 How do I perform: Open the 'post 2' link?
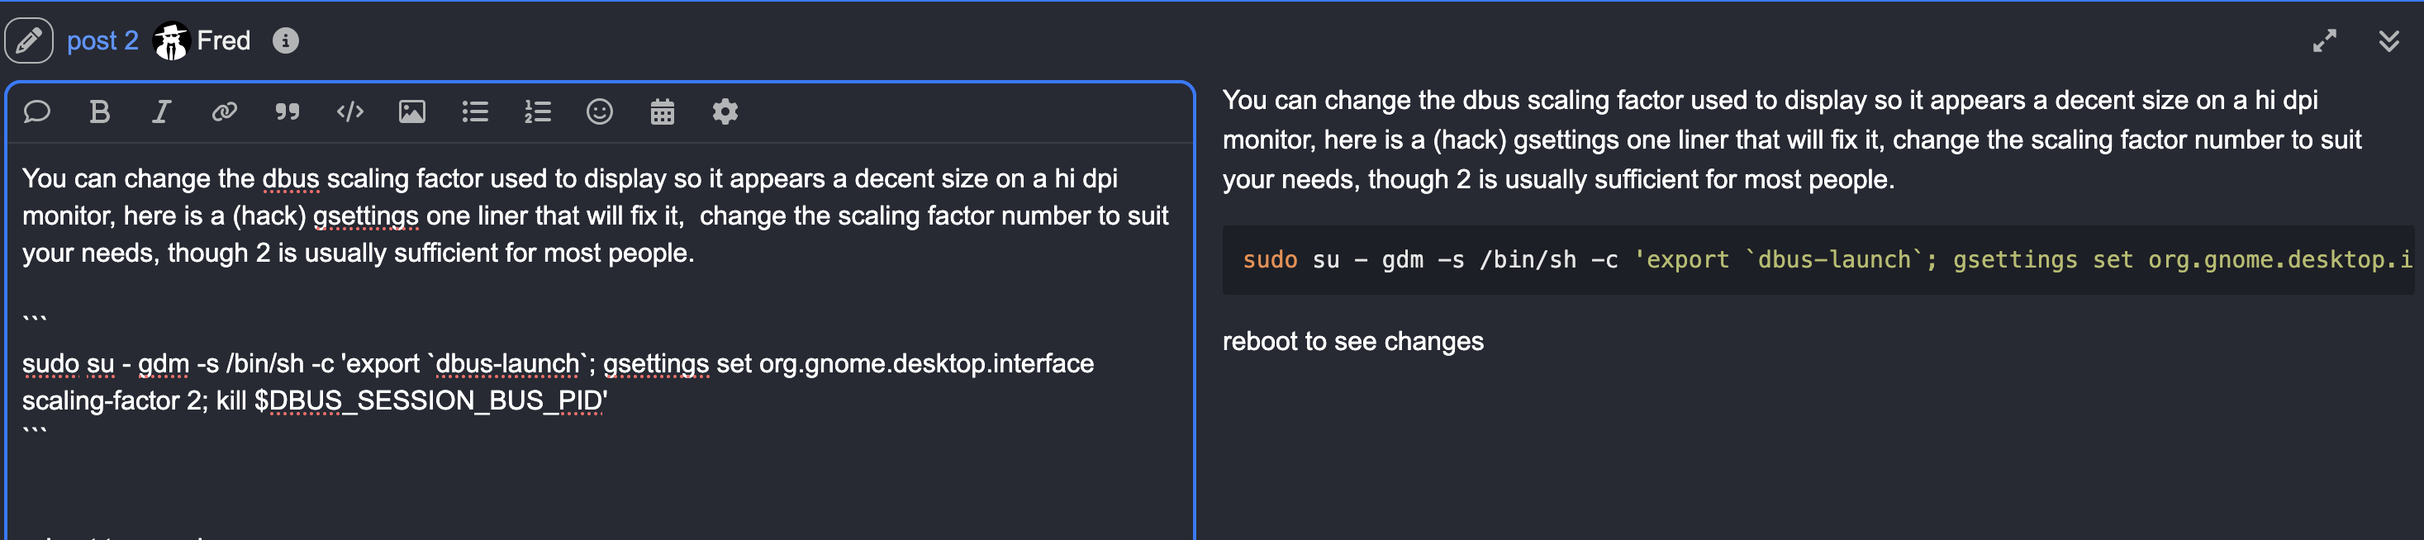pos(102,40)
